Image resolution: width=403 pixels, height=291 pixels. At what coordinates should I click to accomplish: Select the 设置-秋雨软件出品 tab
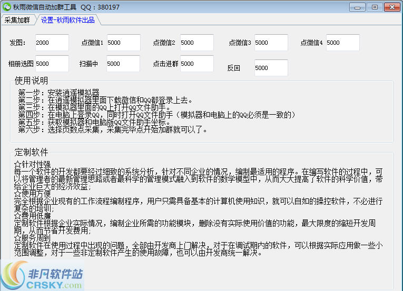tap(68, 20)
